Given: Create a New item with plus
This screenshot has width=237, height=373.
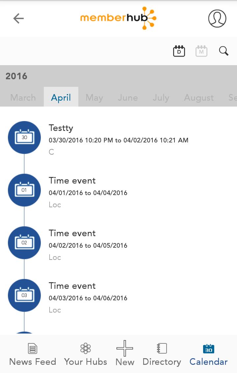Looking at the screenshot, I should [x=125, y=353].
